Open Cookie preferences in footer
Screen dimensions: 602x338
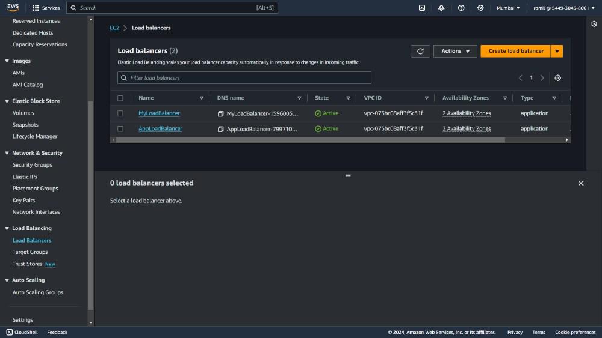point(575,332)
